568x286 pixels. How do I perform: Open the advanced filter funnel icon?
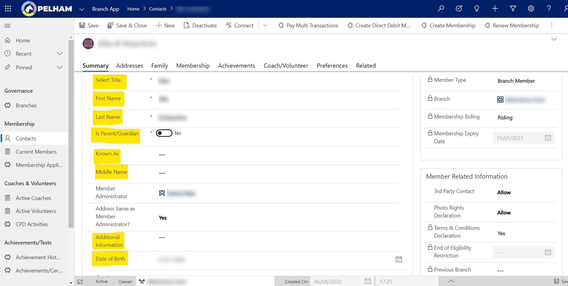(x=513, y=9)
